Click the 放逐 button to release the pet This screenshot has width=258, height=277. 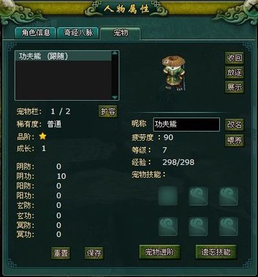point(235,72)
